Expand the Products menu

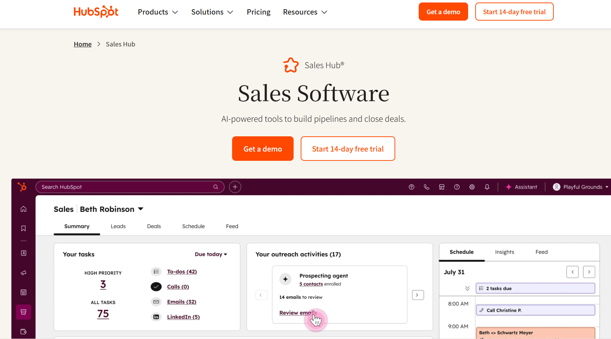pos(158,12)
